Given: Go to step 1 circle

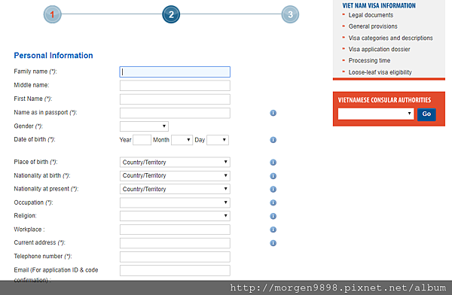Looking at the screenshot, I should pyautogui.click(x=52, y=14).
